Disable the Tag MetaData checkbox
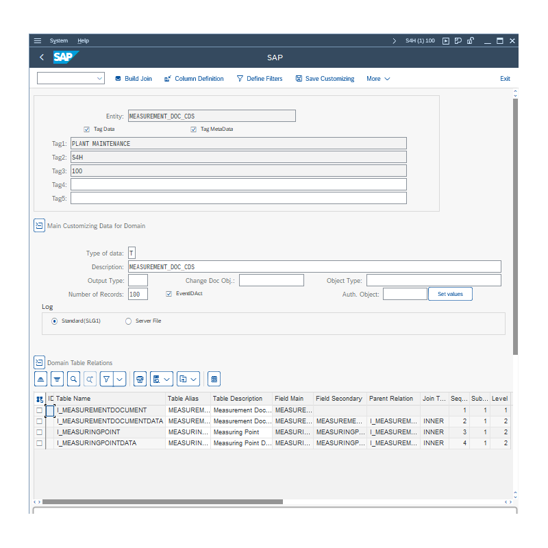548x548 pixels. [x=193, y=129]
